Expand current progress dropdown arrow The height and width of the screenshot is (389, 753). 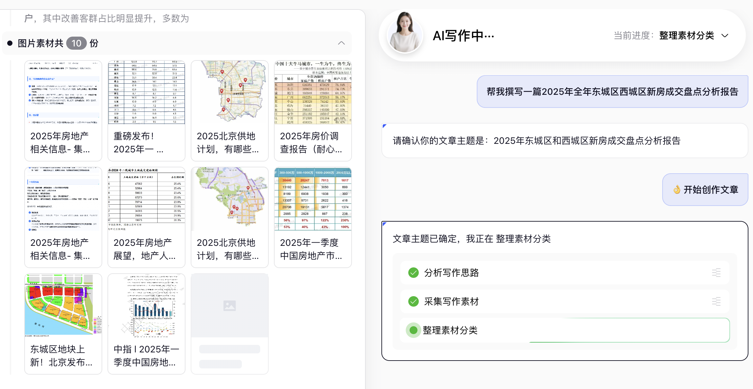[725, 36]
